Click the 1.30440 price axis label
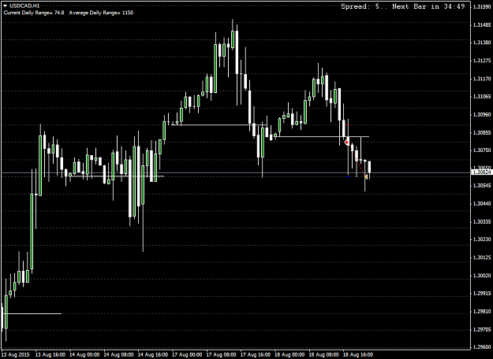 point(481,204)
